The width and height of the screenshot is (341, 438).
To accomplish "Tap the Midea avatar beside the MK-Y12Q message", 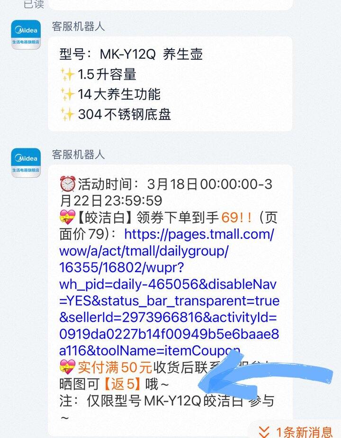I will click(26, 34).
